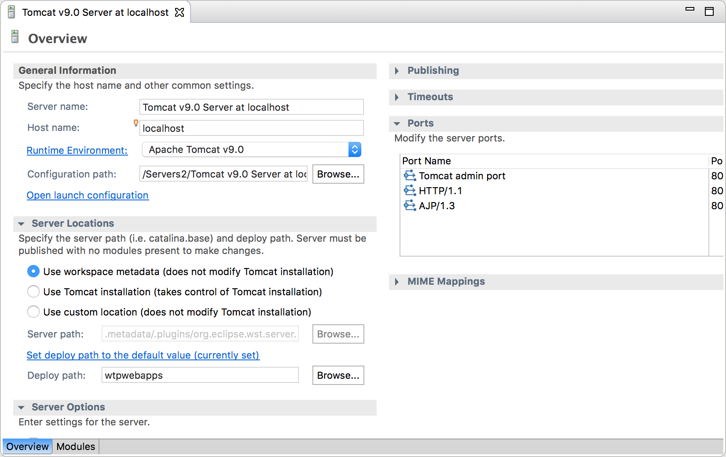Image resolution: width=726 pixels, height=457 pixels.
Task: Collapse the Server Options section
Action: click(x=21, y=407)
